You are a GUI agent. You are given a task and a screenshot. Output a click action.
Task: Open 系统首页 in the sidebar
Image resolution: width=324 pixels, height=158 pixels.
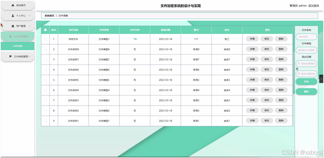[18, 5]
